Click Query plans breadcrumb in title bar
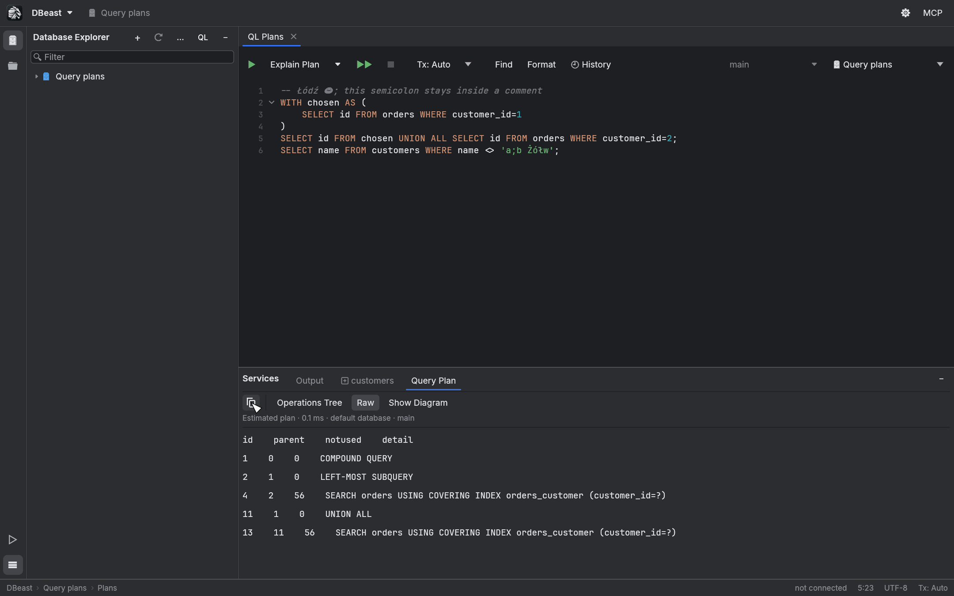954x596 pixels. pos(119,13)
